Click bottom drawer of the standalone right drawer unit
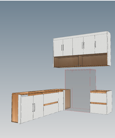 [98, 109]
